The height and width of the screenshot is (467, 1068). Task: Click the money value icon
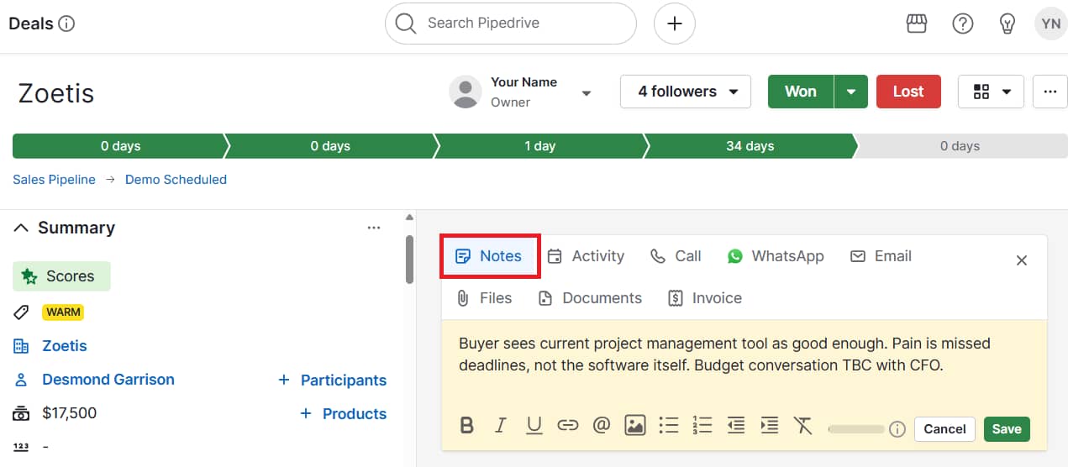coord(21,413)
